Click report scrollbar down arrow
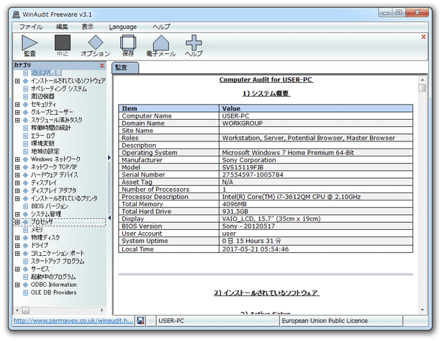 pyautogui.click(x=422, y=310)
